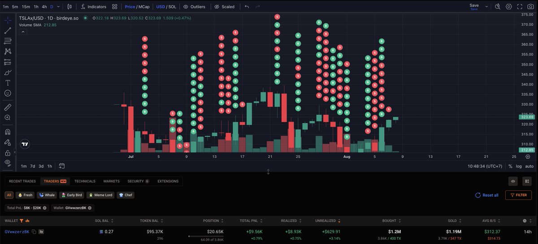The image size is (538, 244).
Task: Toggle the magnet mode icon
Action: [x=8, y=132]
